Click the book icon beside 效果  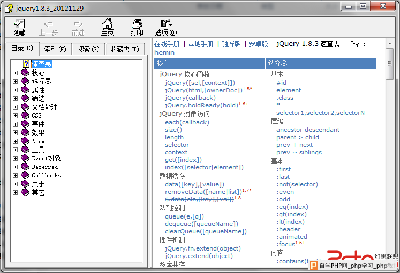(x=25, y=132)
